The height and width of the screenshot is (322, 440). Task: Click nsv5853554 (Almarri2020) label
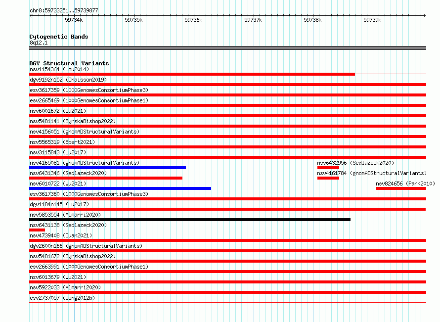[x=65, y=215]
